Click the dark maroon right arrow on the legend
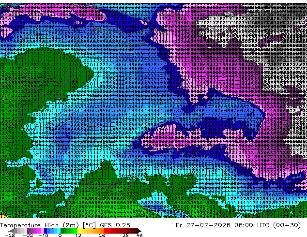The height and width of the screenshot is (237, 307). 139,231
